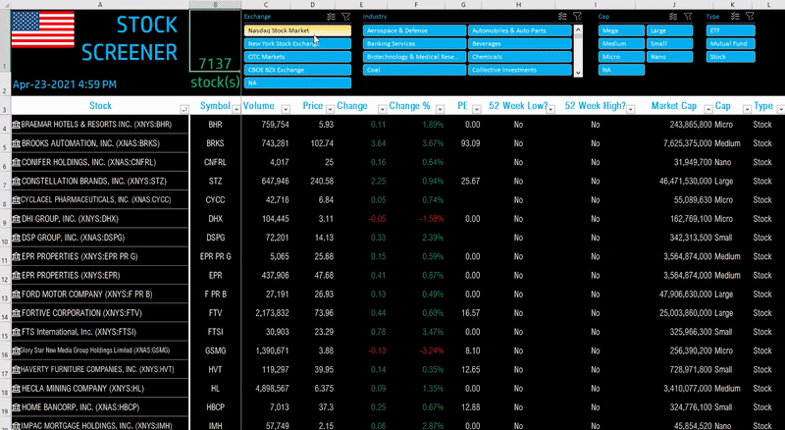The height and width of the screenshot is (430, 785).
Task: Clear the Exchange slicer filter
Action: (x=345, y=17)
